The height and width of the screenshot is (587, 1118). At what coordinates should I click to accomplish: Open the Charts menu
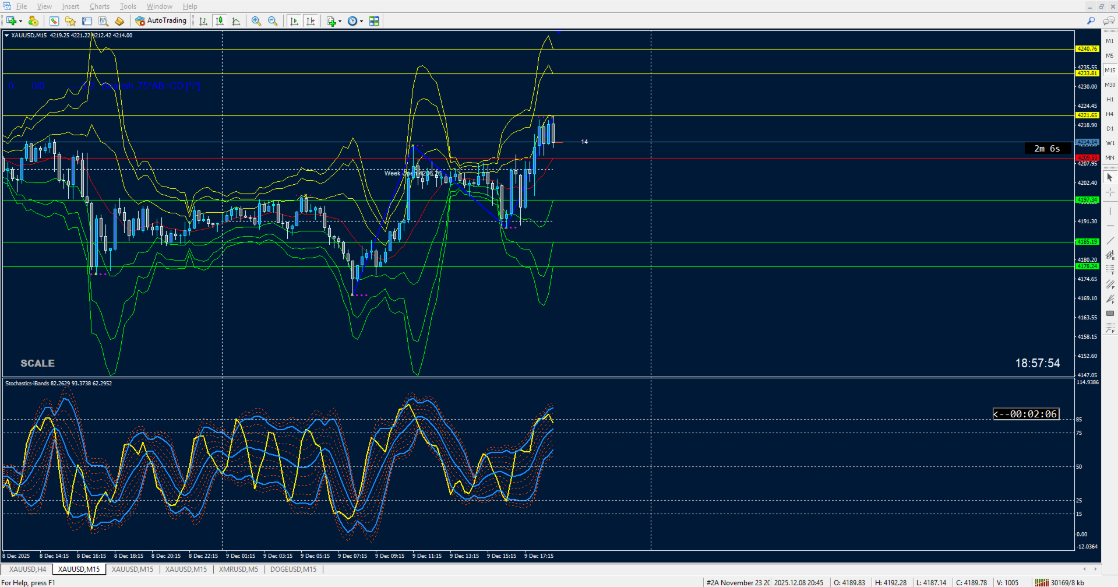100,6
